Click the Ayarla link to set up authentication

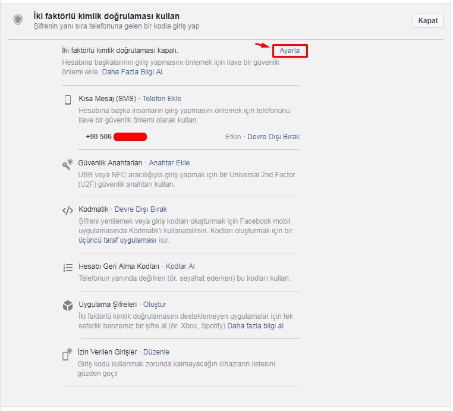290,51
